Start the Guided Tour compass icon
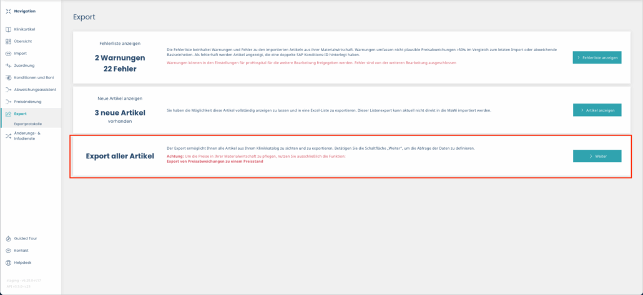This screenshot has width=643, height=295. click(7, 238)
